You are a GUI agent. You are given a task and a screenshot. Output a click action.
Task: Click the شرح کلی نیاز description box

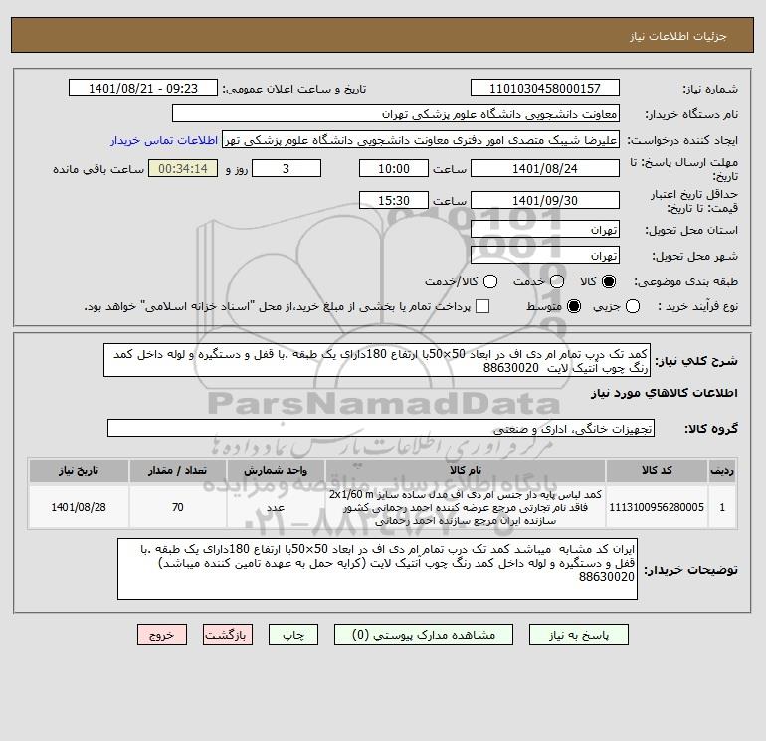tap(377, 360)
